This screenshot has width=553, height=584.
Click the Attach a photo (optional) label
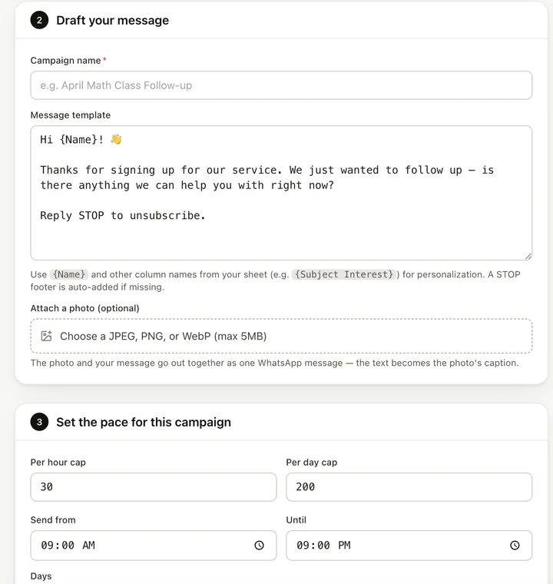[x=85, y=308]
